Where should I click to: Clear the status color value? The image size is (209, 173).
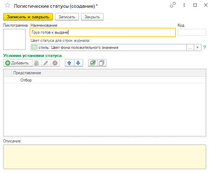tap(197, 47)
